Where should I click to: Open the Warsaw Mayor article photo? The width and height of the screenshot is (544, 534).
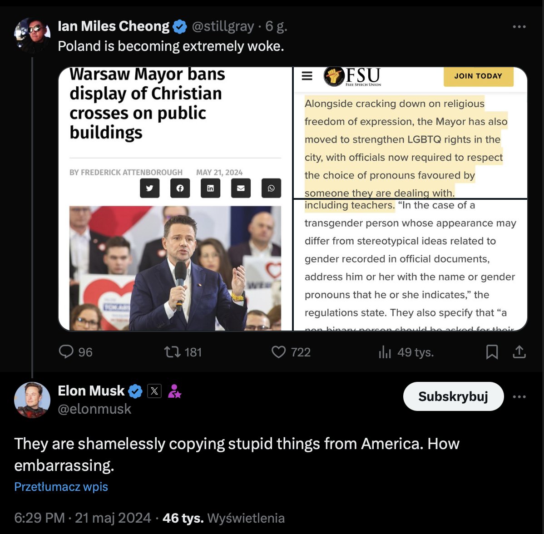coord(175,268)
